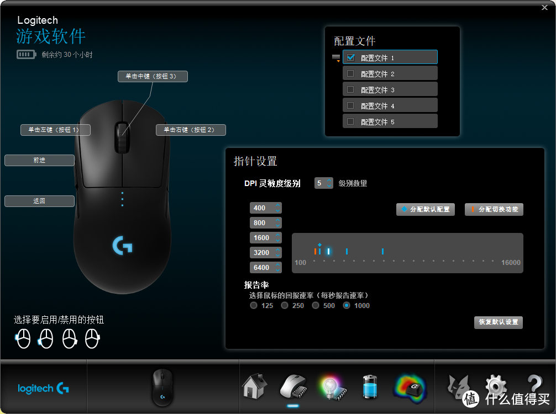Select the 配置文件 5 profile row
This screenshot has width=556, height=414.
390,121
